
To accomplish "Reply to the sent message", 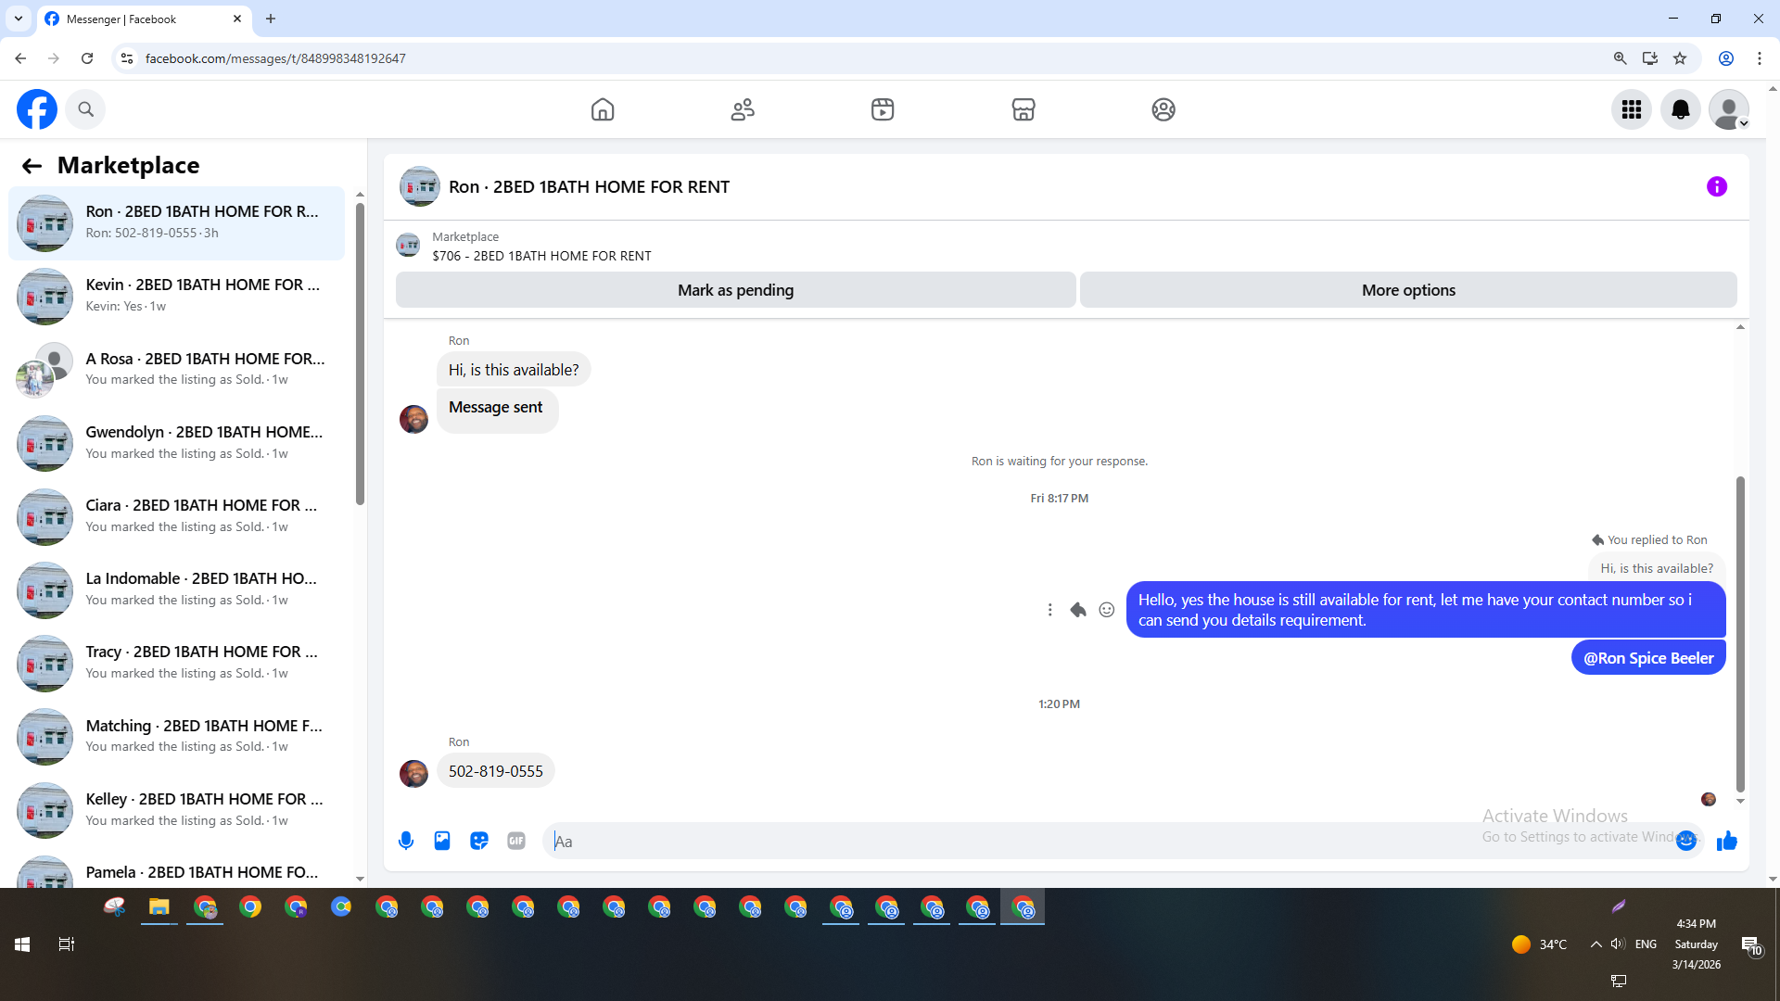I will 1078,610.
